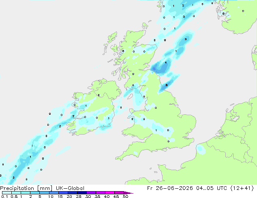257x198 pixels.
Task: Click the "0.5" legend scale label
Action: (x=14, y=196)
